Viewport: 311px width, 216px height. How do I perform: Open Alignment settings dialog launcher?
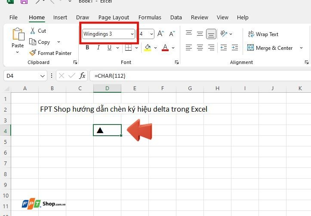307,62
